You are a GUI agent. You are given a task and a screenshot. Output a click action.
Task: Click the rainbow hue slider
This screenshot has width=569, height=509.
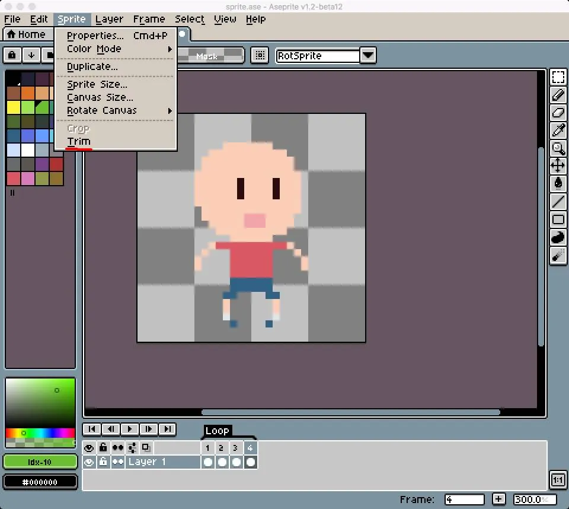40,432
